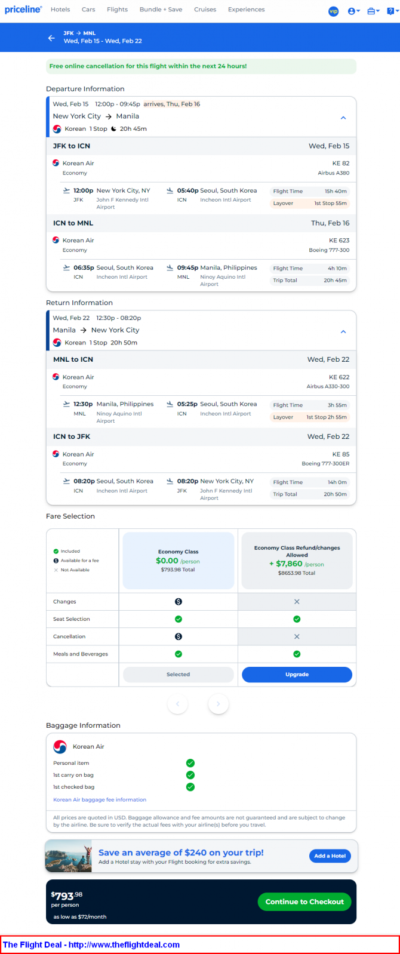Click Seat Selection checkmark under Economy Class
Image resolution: width=400 pixels, height=954 pixels.
point(178,619)
